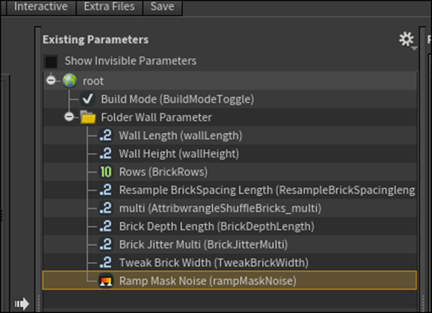Collapse the root tree node

51,81
